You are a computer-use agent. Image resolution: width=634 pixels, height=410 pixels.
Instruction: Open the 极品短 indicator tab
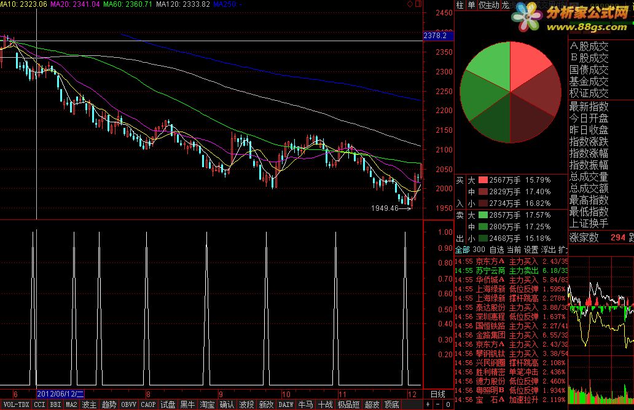click(x=348, y=404)
